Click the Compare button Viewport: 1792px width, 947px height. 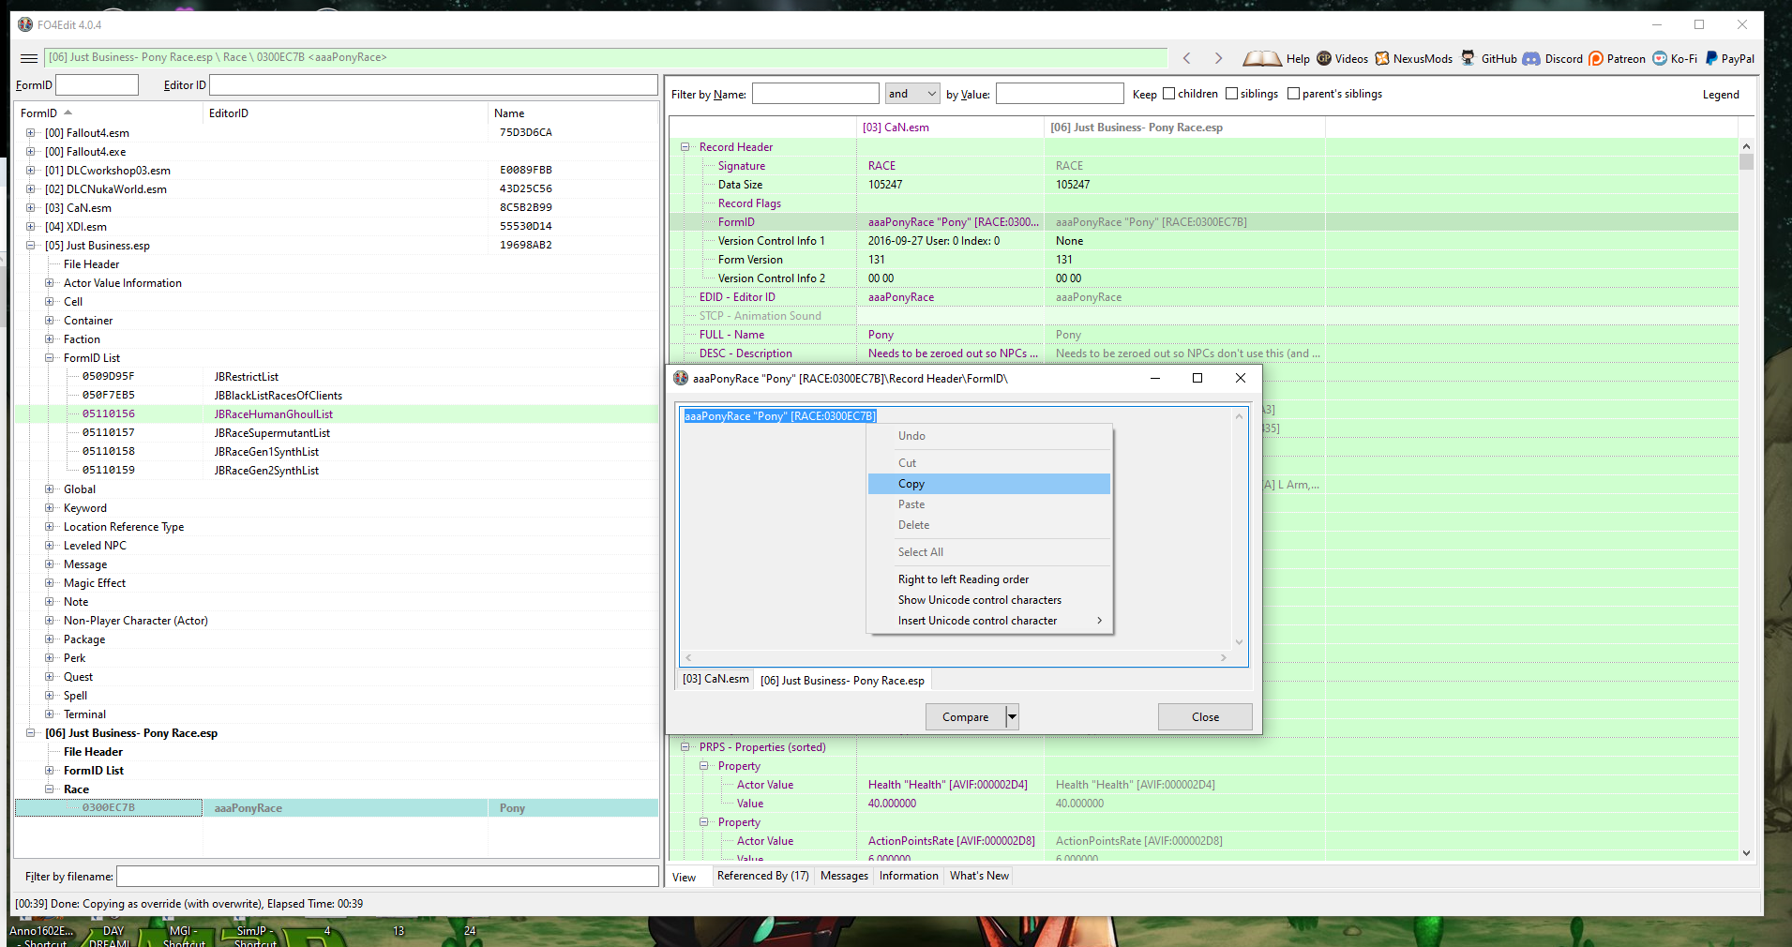[x=965, y=716]
